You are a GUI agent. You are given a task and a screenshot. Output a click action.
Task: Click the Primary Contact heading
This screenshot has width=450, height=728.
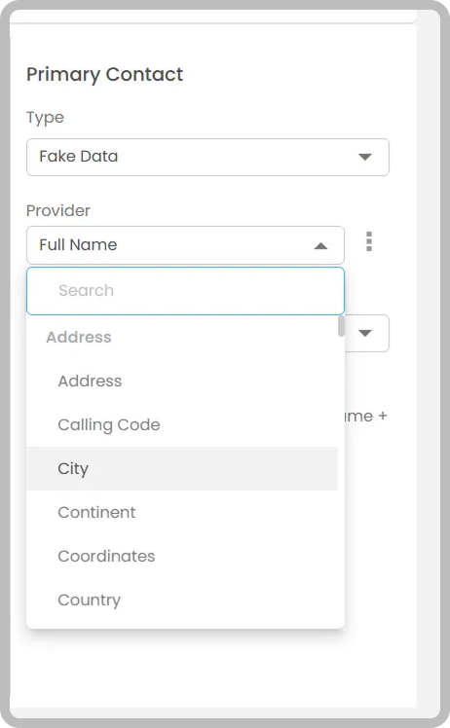104,75
